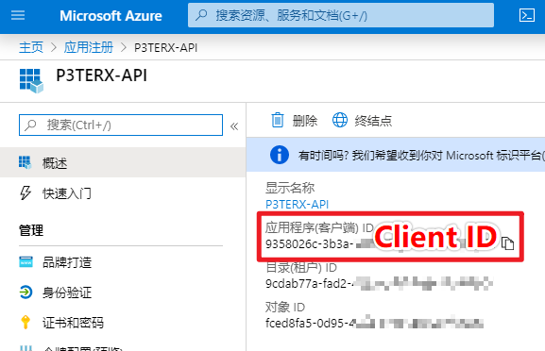The image size is (545, 351).
Task: Click the 目录(租户) ID value 9cdab77a-fad2
Action: pos(309,284)
